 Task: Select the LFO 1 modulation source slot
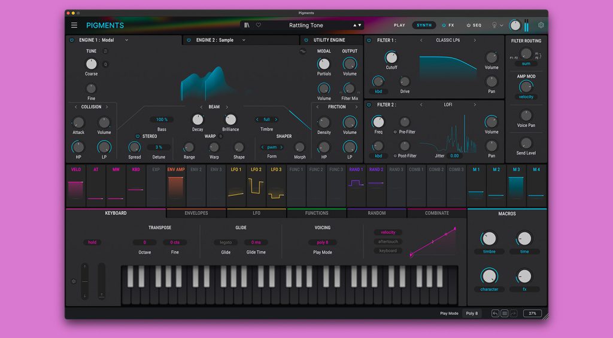click(236, 184)
